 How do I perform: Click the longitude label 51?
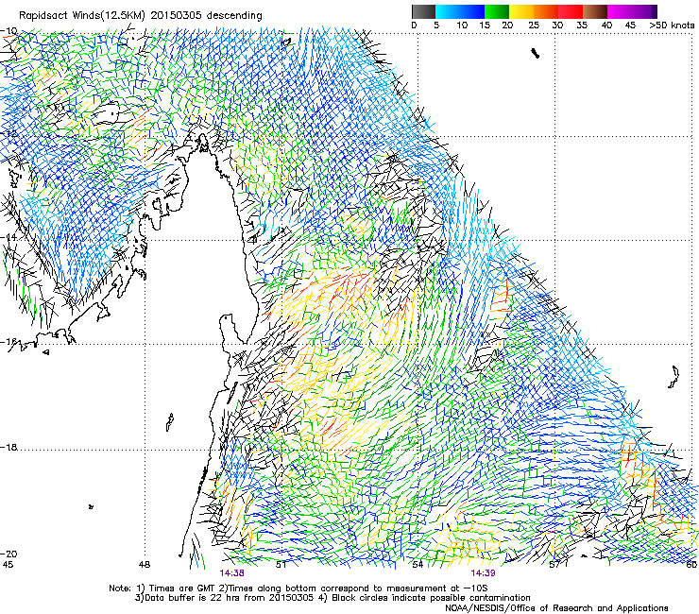[281, 565]
